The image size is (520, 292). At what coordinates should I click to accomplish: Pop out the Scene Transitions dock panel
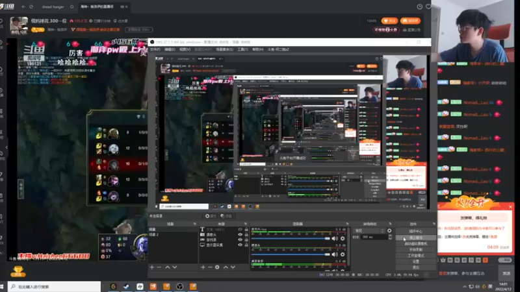click(x=390, y=224)
